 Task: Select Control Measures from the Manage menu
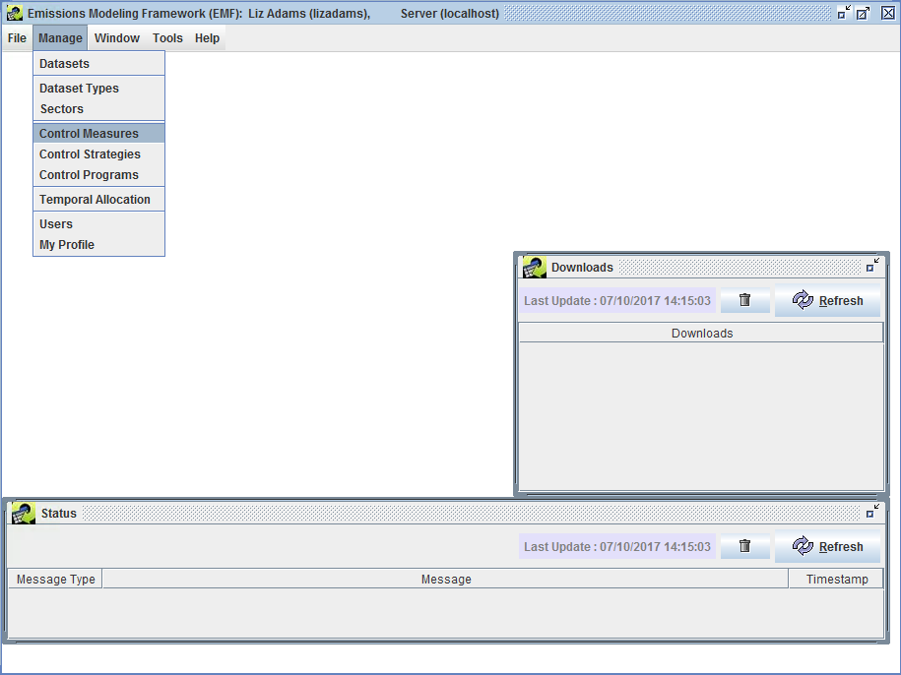click(x=88, y=132)
